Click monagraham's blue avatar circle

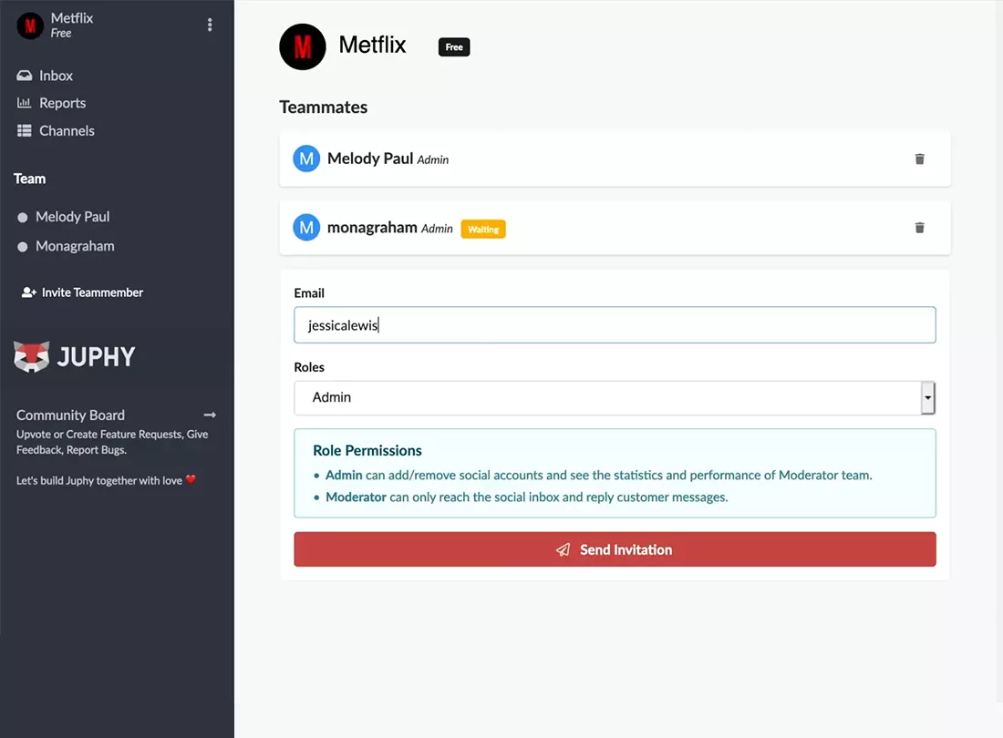[306, 228]
